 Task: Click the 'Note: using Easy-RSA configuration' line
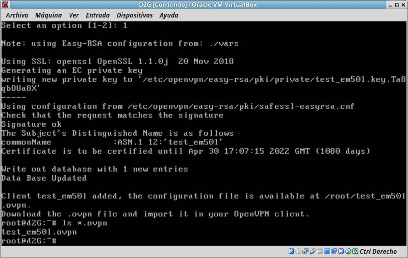(120, 43)
